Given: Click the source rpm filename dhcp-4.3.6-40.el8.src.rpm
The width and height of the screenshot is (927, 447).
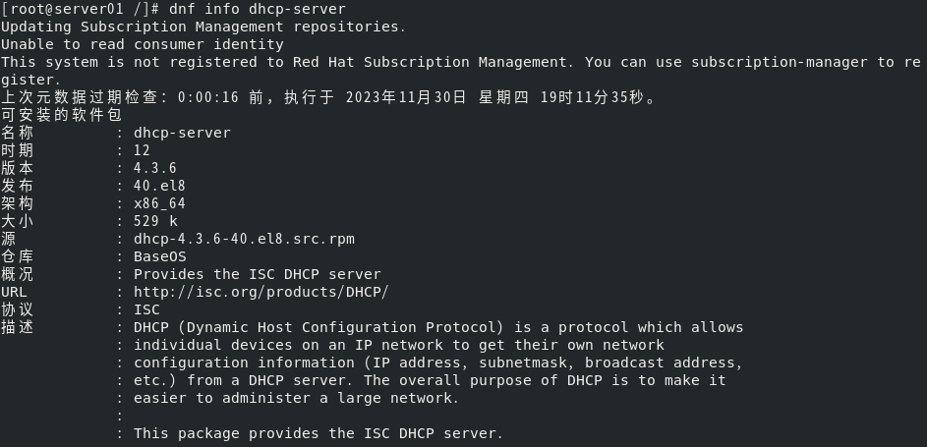Looking at the screenshot, I should pyautogui.click(x=244, y=239).
